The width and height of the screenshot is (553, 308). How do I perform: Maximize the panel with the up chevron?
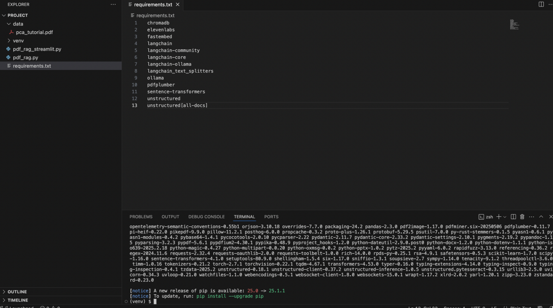pyautogui.click(x=541, y=217)
